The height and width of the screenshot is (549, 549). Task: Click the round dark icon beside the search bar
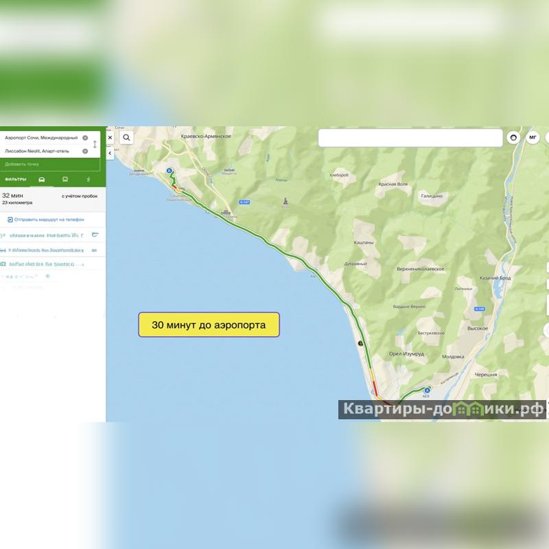pos(513,138)
